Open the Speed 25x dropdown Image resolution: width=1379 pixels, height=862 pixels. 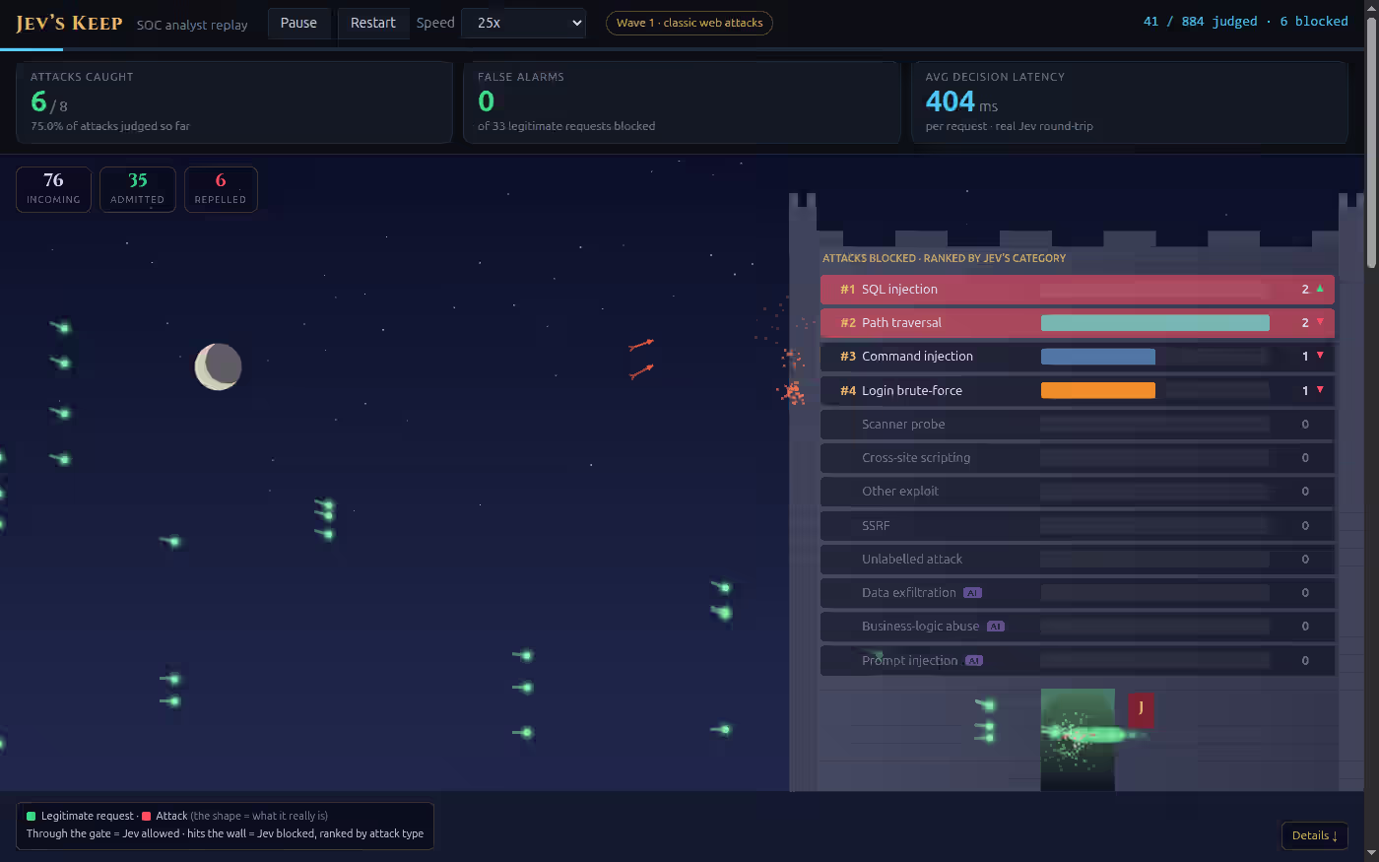point(523,23)
